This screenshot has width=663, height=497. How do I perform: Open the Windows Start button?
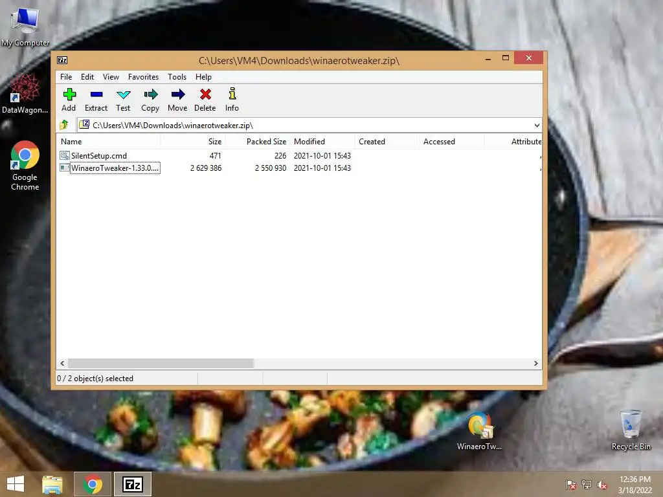pos(16,484)
